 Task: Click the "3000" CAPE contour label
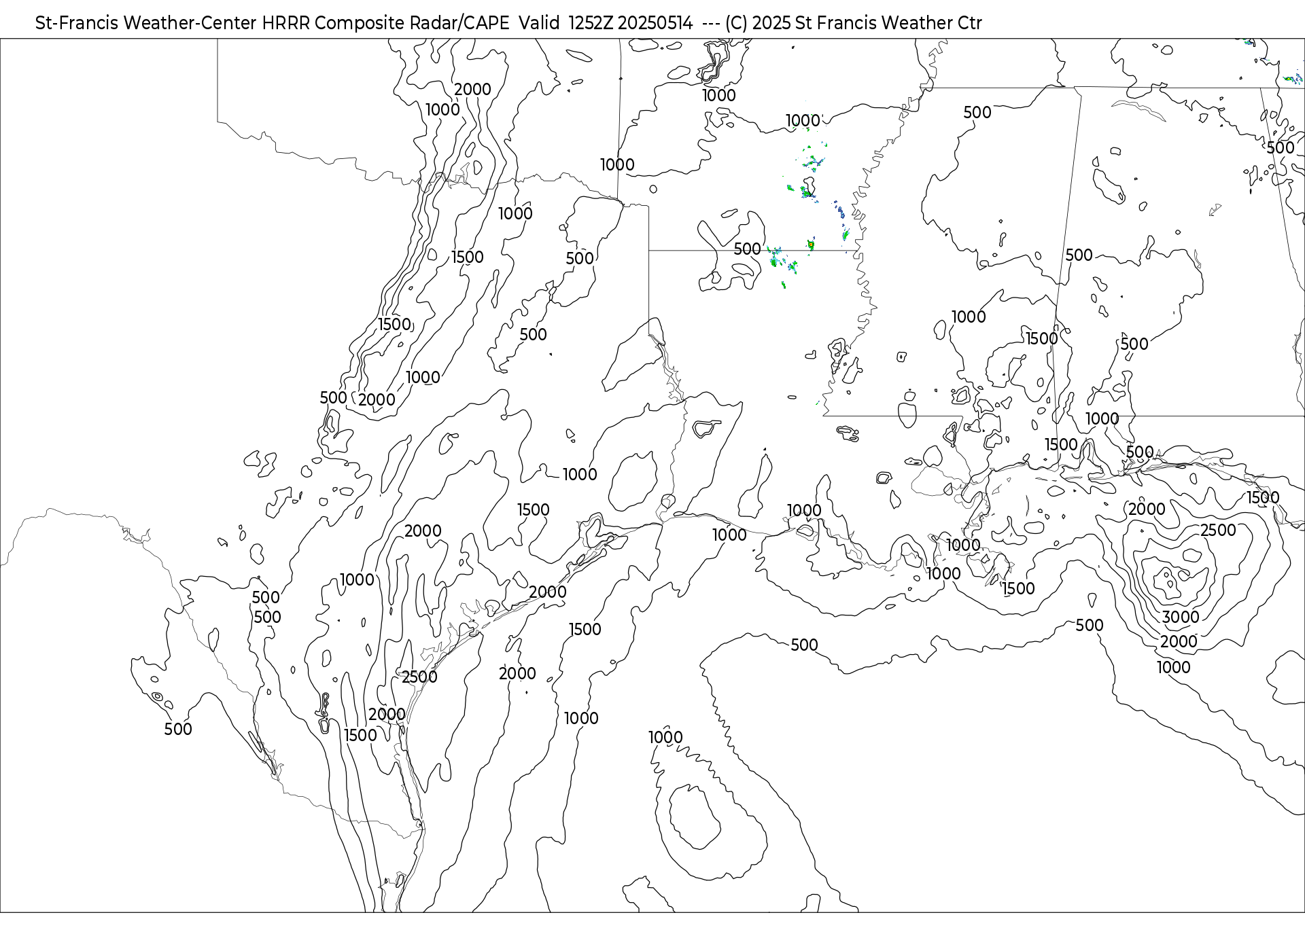[x=1181, y=617]
